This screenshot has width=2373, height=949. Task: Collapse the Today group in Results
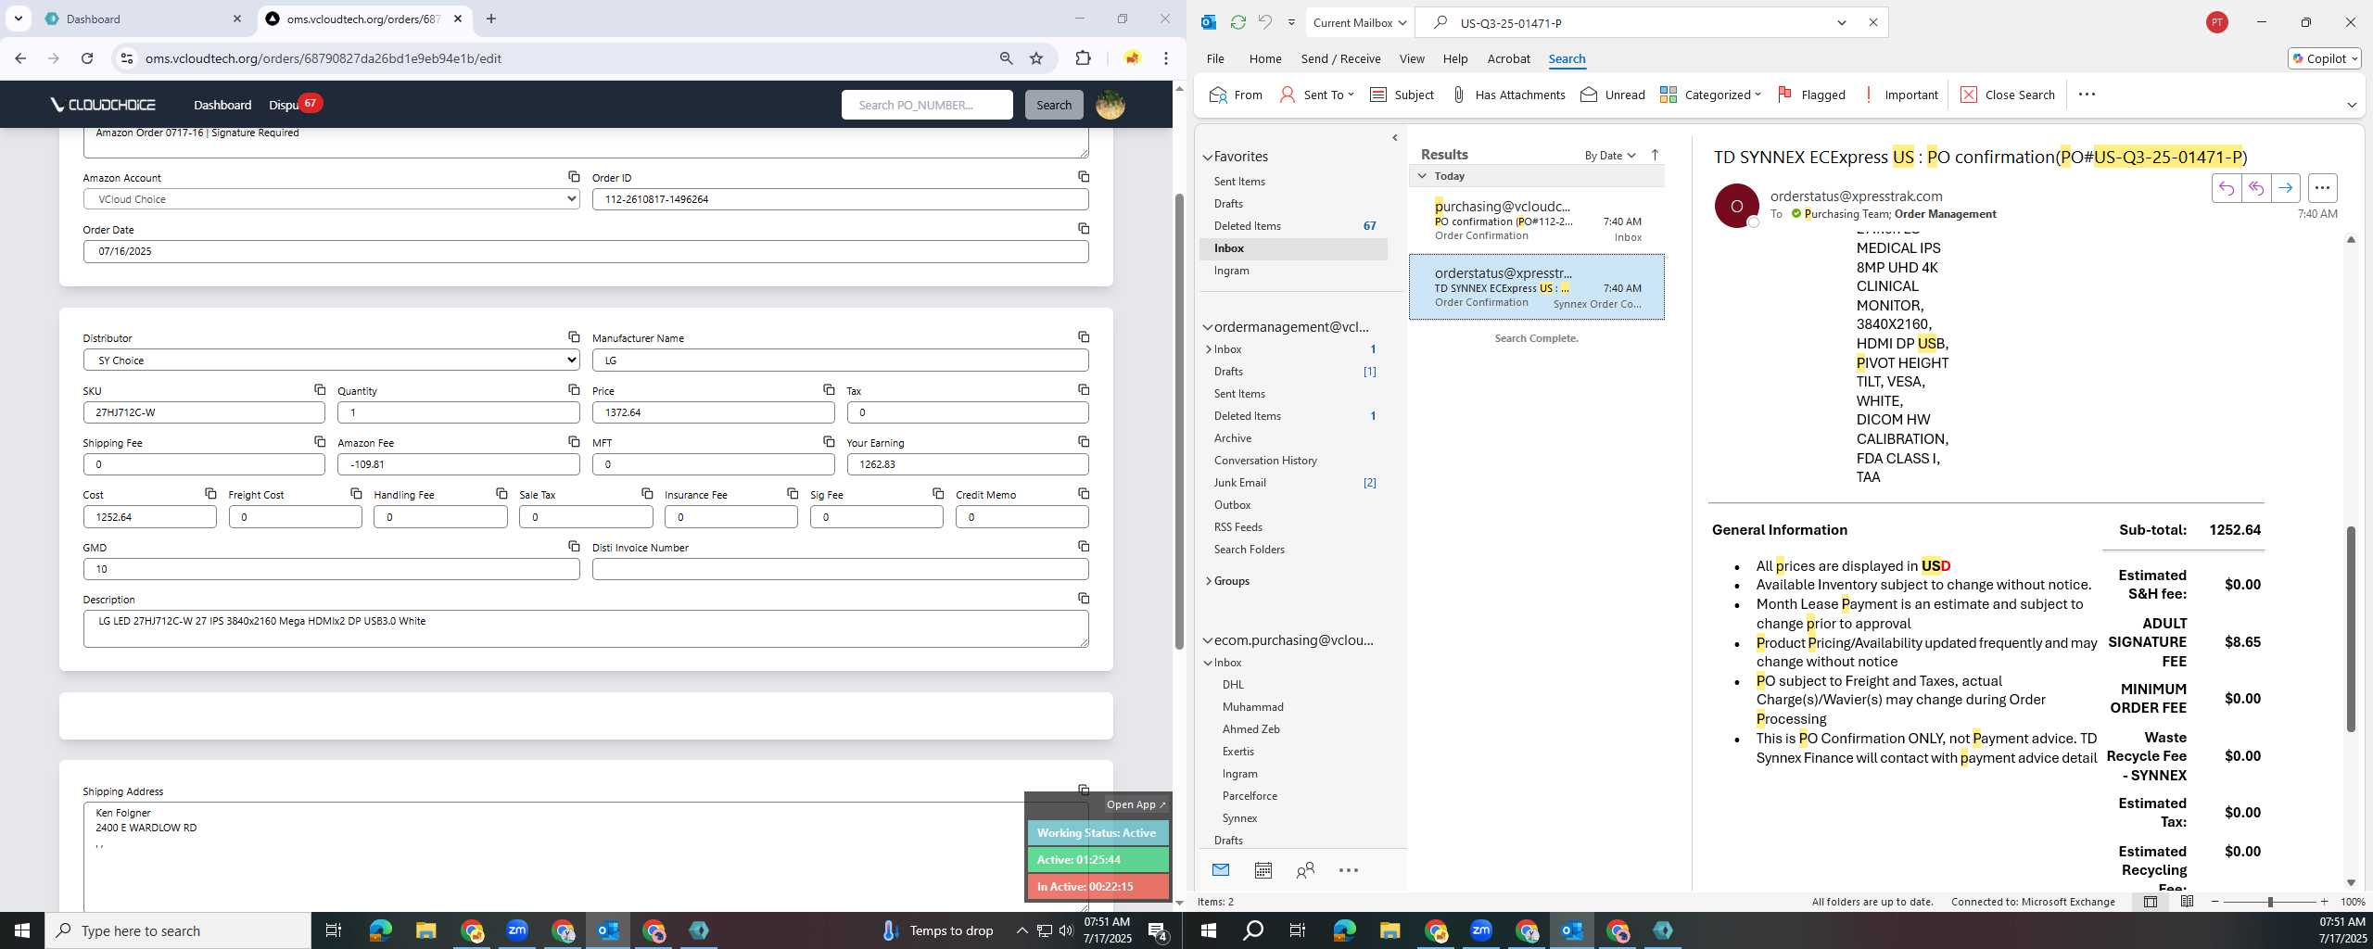(1422, 175)
